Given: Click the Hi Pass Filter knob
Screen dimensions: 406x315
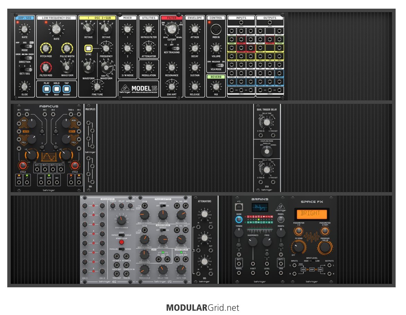Looking at the screenshot, I should [149, 29].
